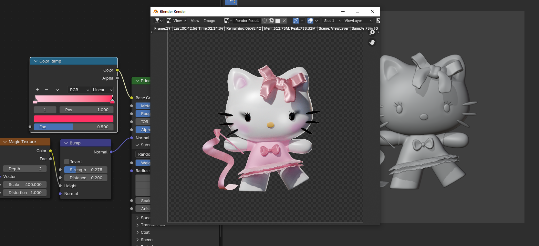Toggle the overlays display button
This screenshot has width=539, height=246.
click(310, 21)
